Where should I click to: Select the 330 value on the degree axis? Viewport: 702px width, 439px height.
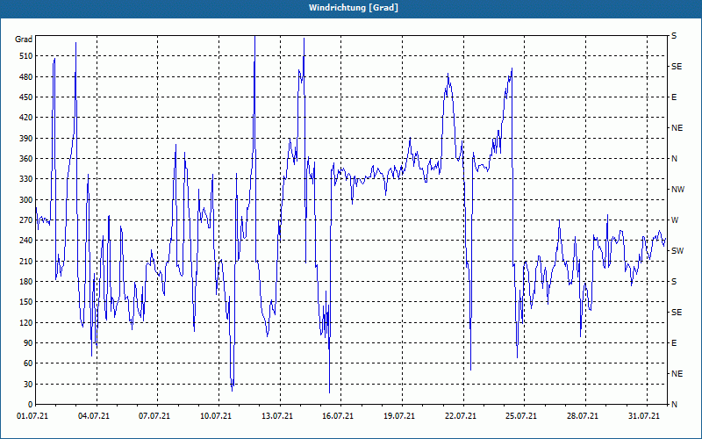26,179
